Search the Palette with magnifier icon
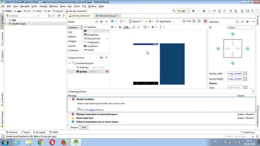The height and width of the screenshot is (146, 260). (x=97, y=21)
